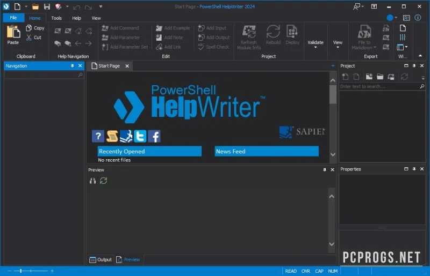Switch to the Tools ribbon tab
Image resolution: width=430 pixels, height=276 pixels.
56,18
